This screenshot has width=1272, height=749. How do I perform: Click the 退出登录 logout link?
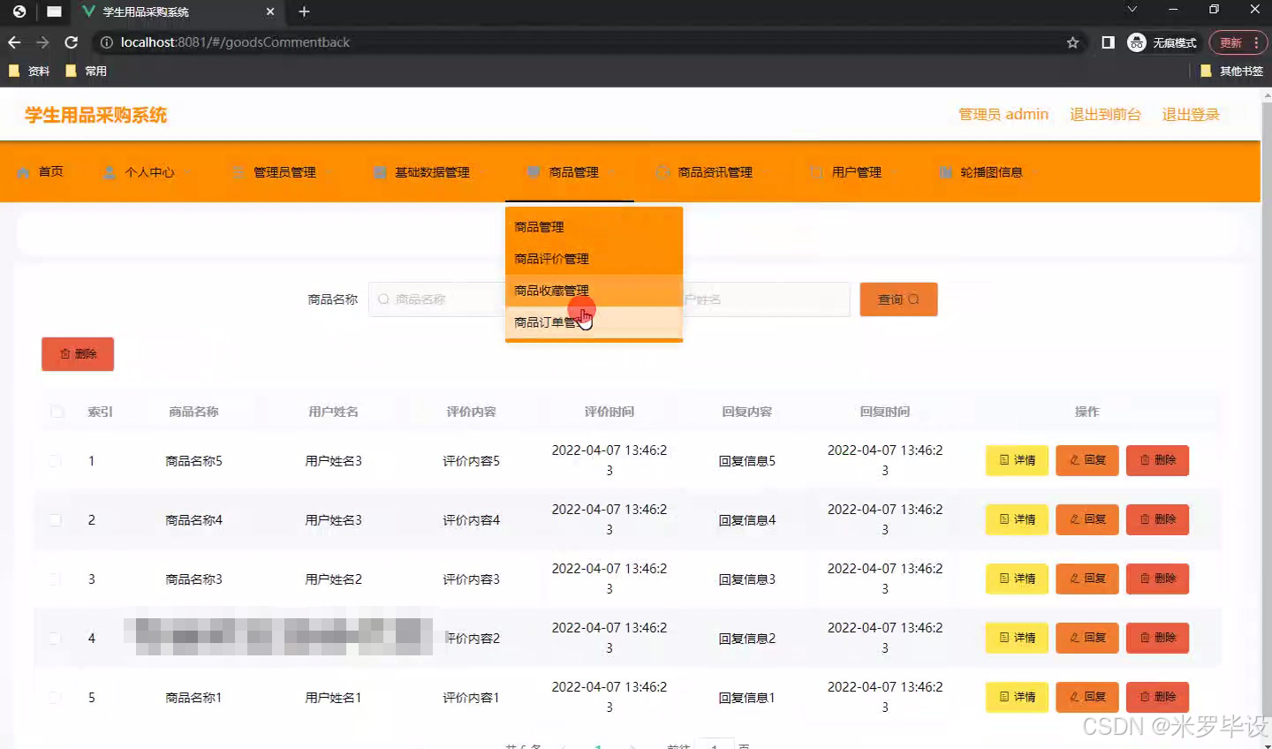pos(1190,114)
